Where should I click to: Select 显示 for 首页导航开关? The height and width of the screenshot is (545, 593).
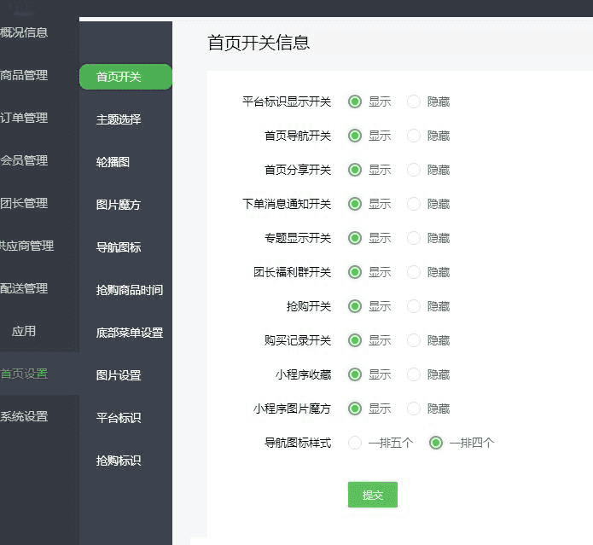coord(355,136)
